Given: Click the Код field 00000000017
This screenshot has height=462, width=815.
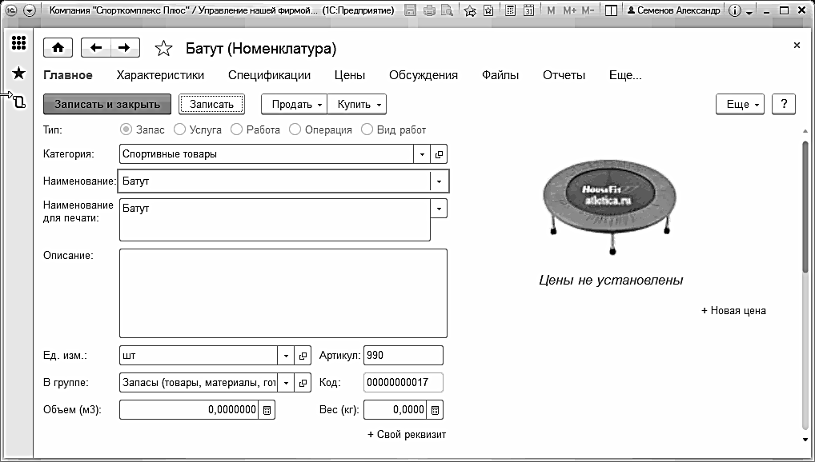Looking at the screenshot, I should coord(403,383).
